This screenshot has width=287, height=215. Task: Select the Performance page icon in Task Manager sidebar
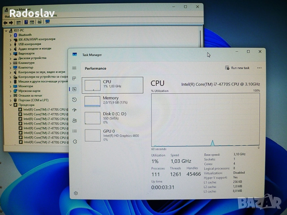point(74,89)
